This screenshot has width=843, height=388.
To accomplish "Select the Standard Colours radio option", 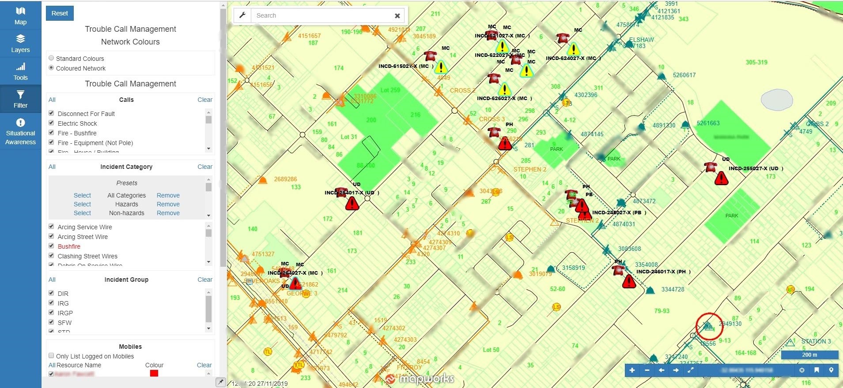I will point(51,58).
